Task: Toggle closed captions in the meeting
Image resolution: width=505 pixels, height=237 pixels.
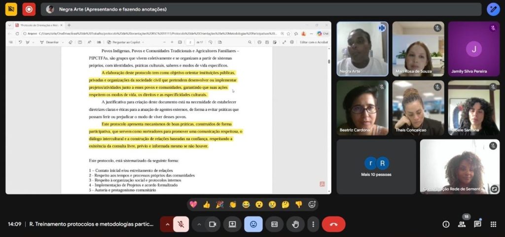Action: pos(274,224)
